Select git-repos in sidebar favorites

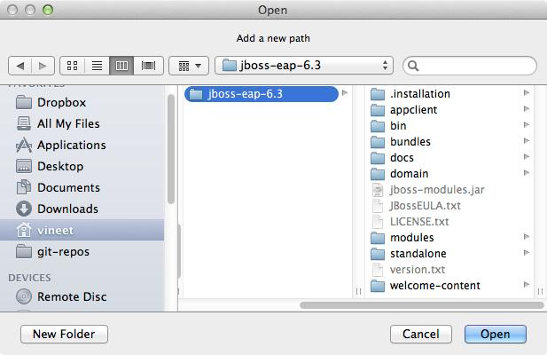click(63, 251)
